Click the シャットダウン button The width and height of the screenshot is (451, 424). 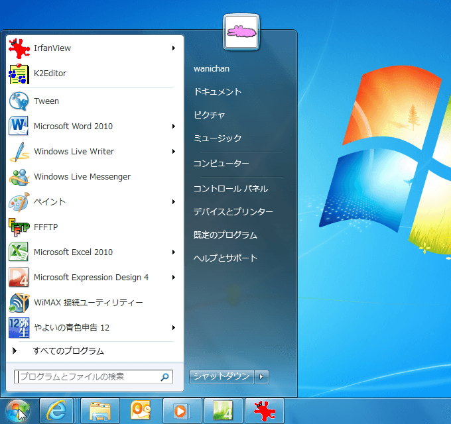click(222, 376)
